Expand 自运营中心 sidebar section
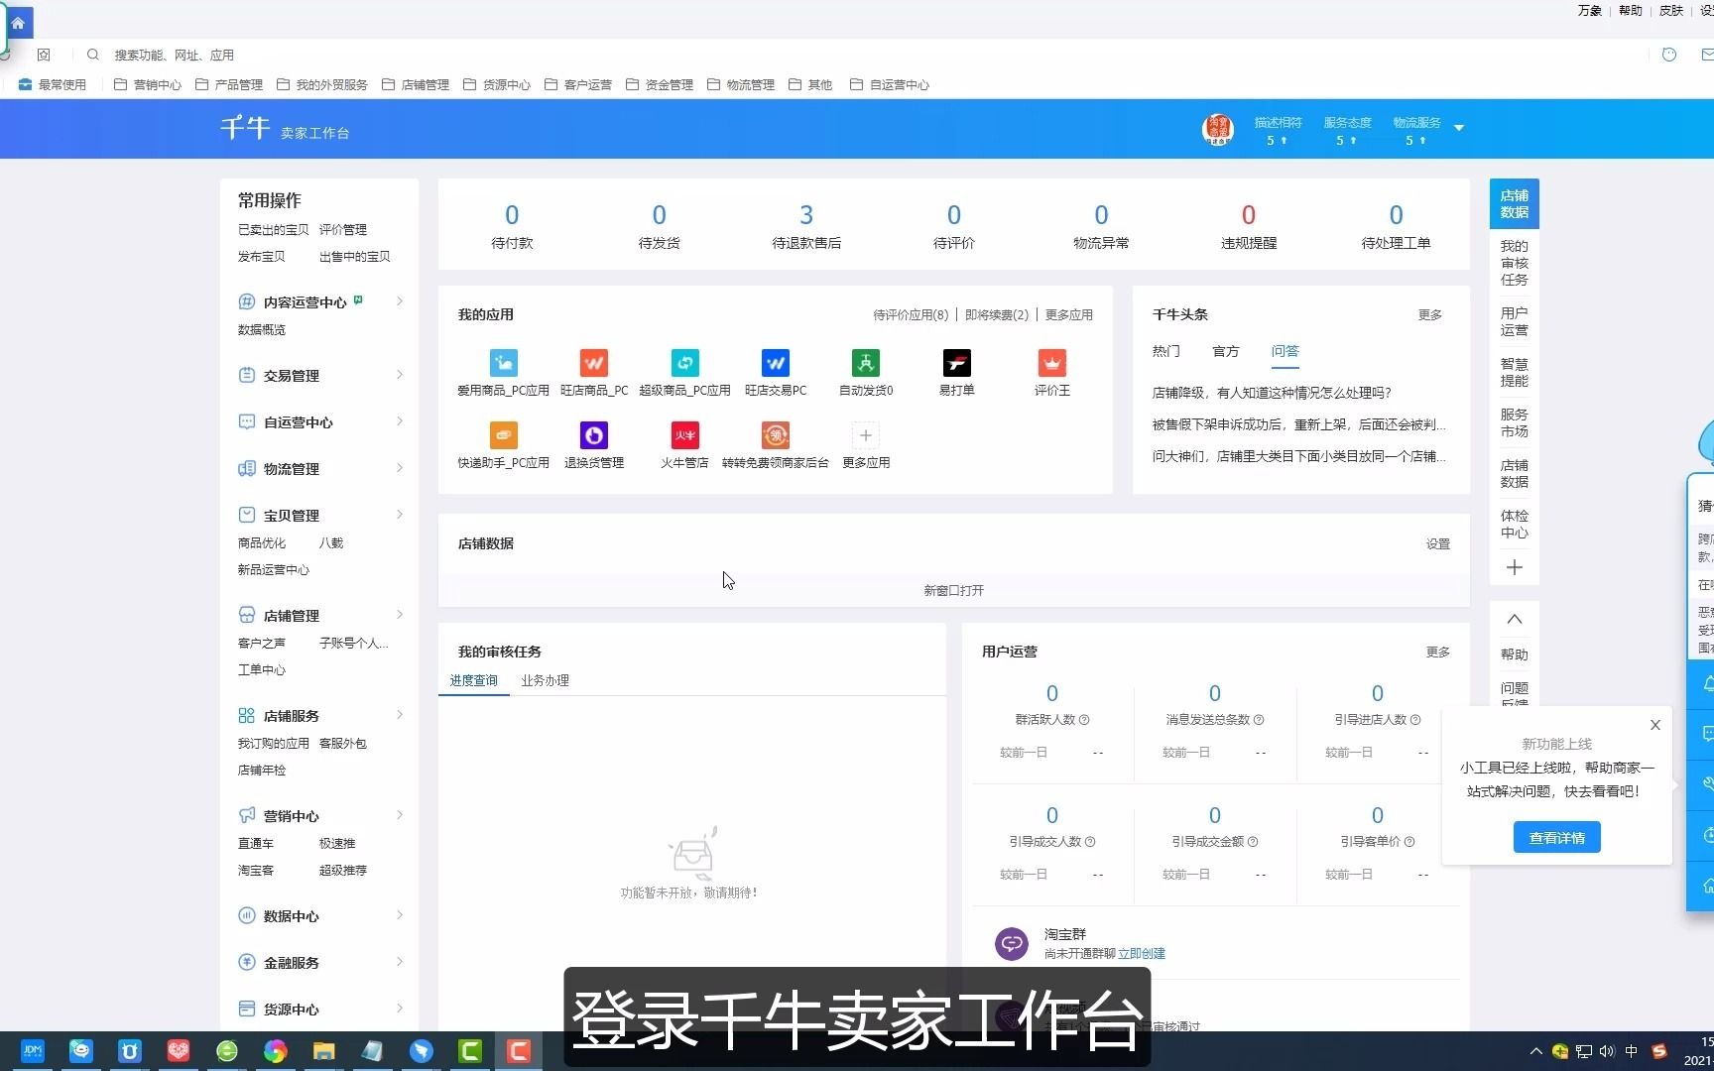The image size is (1714, 1071). [400, 421]
